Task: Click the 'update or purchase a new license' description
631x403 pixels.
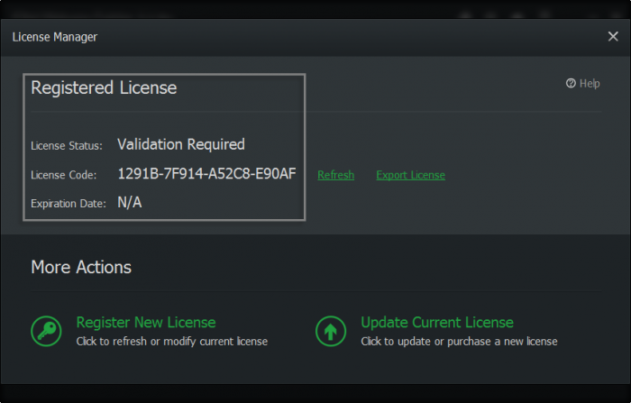Action: 459,342
